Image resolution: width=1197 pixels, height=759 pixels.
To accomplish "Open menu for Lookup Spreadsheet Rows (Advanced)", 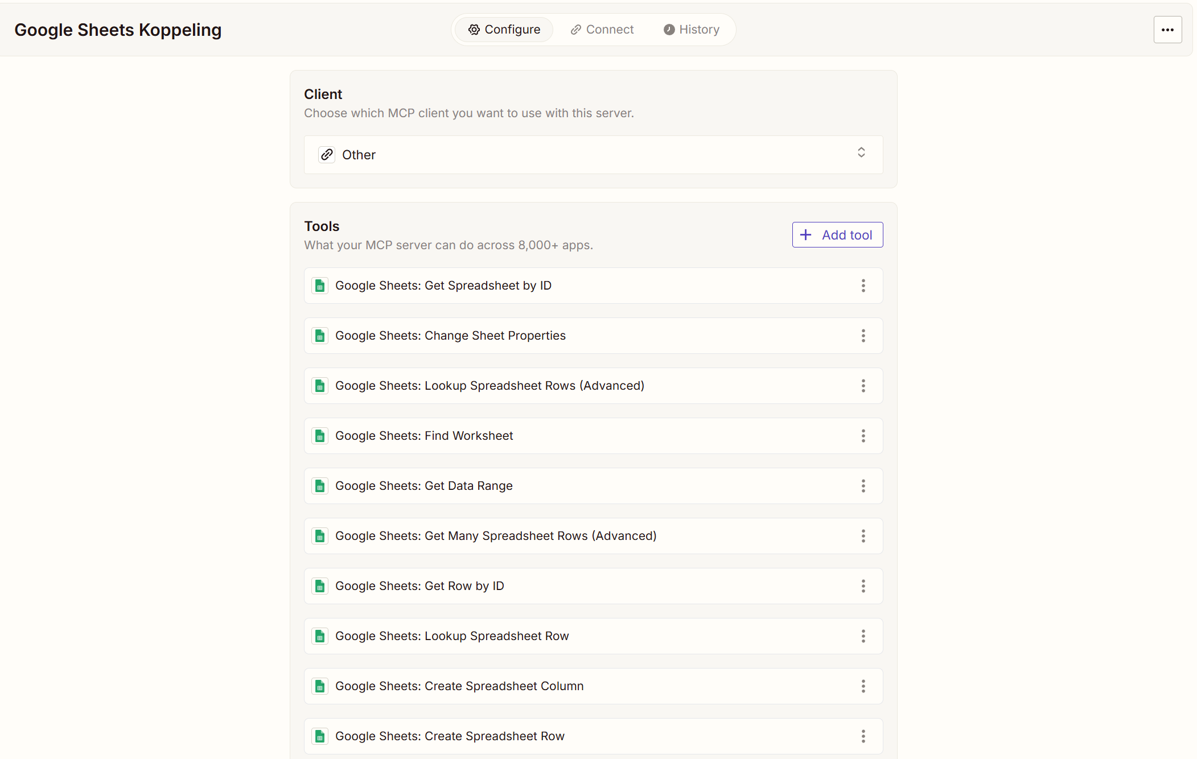I will [x=863, y=386].
